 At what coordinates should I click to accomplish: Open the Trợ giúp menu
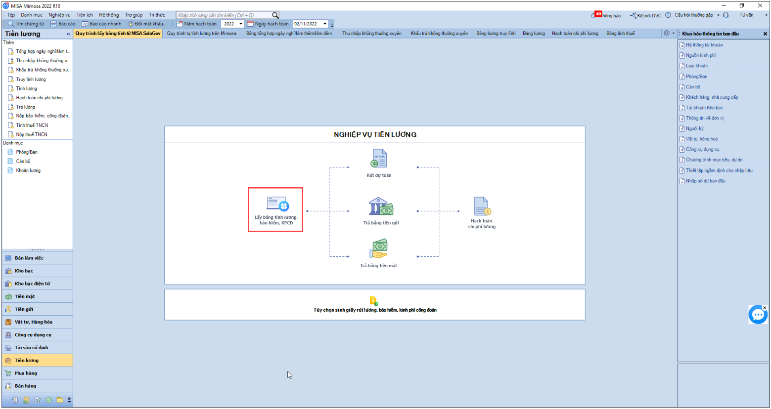[134, 15]
